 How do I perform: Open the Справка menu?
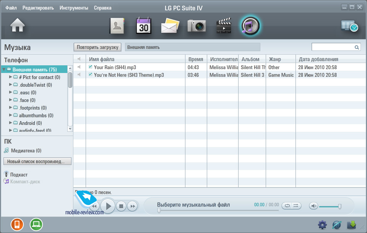click(x=102, y=8)
